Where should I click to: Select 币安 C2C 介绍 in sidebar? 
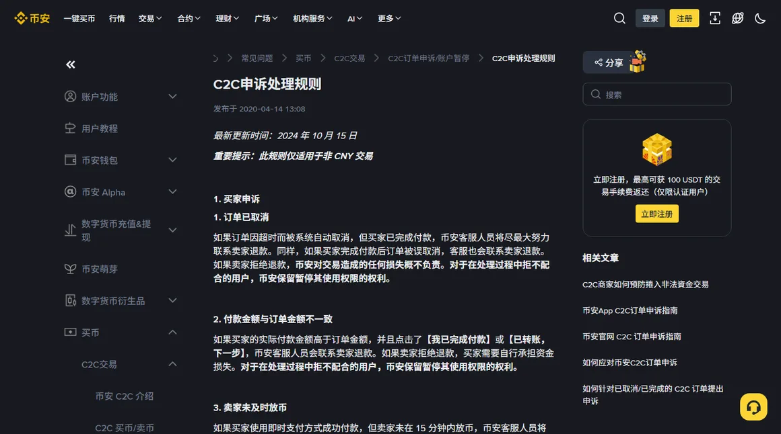click(125, 396)
